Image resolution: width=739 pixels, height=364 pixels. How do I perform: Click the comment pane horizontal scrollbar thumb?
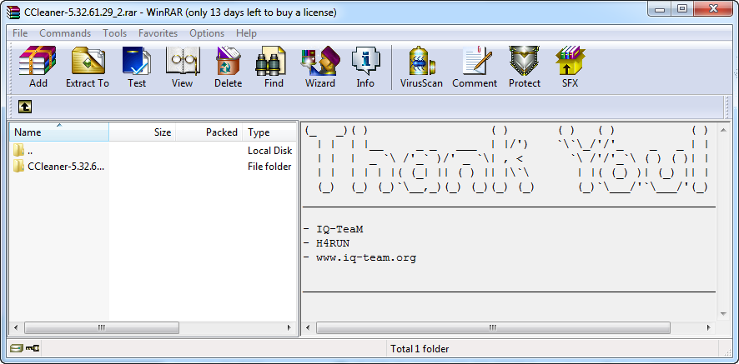coord(493,327)
